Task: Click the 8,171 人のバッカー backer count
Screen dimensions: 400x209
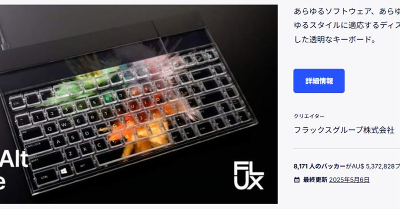Action: pos(319,167)
